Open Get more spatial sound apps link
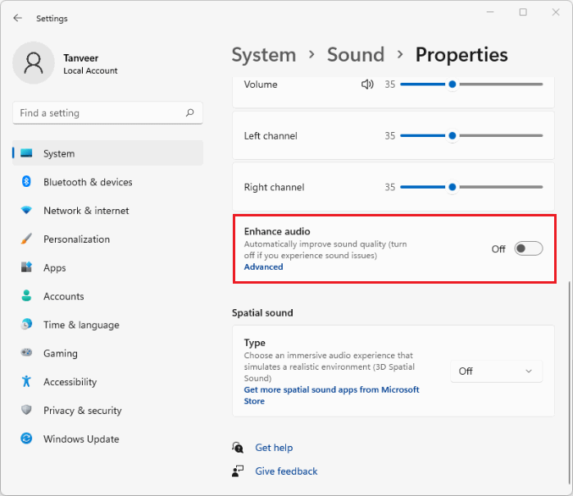The image size is (573, 496). (331, 395)
